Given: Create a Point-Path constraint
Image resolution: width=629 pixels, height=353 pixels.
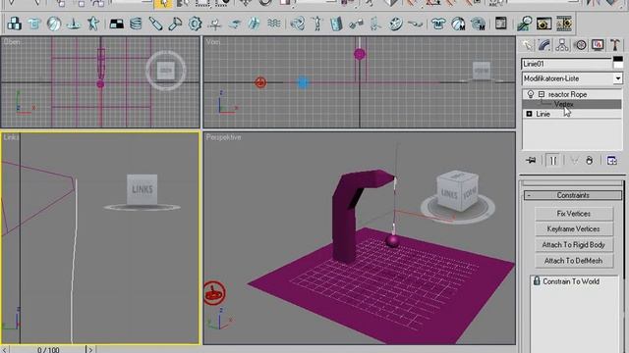Looking at the screenshot, I should tap(415, 24).
